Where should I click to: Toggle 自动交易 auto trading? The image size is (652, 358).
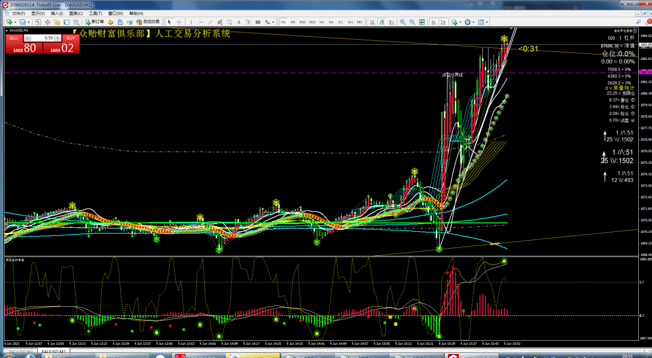point(147,22)
